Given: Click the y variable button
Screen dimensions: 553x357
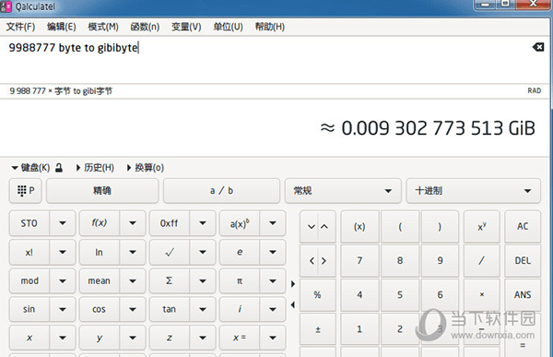Looking at the screenshot, I should coord(100,338).
